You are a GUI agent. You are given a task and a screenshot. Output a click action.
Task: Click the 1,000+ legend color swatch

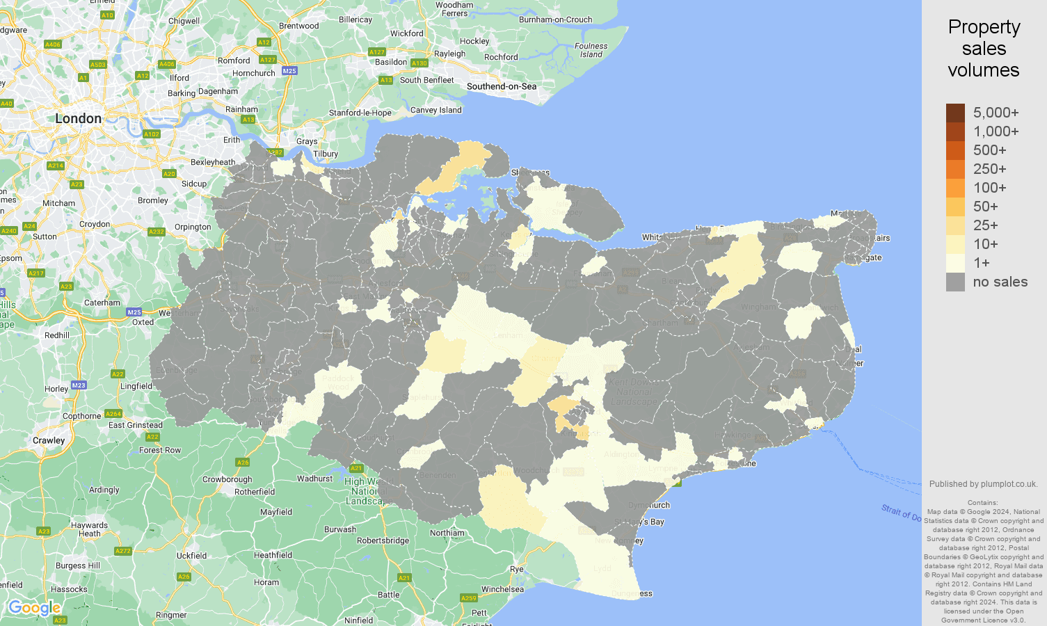[955, 131]
